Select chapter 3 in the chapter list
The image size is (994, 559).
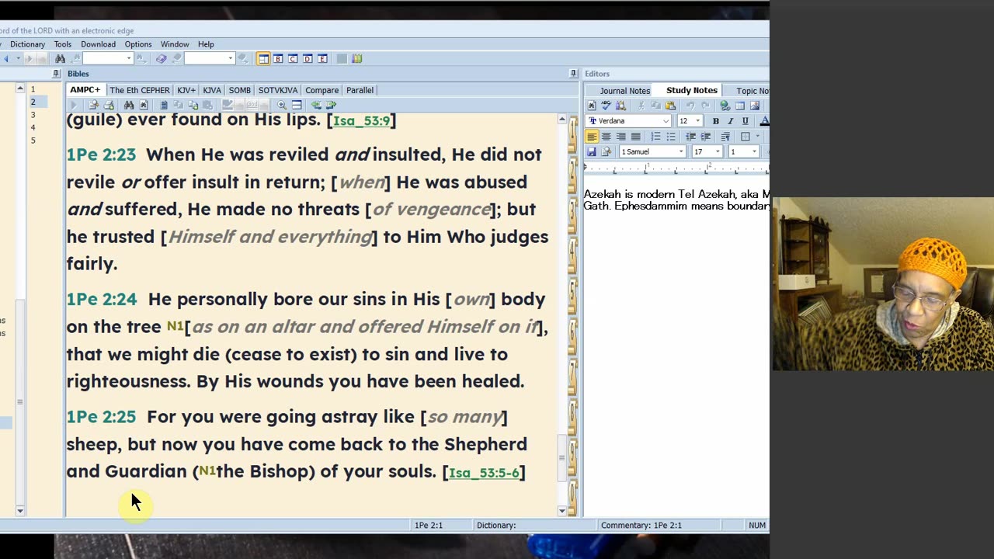pos(33,115)
